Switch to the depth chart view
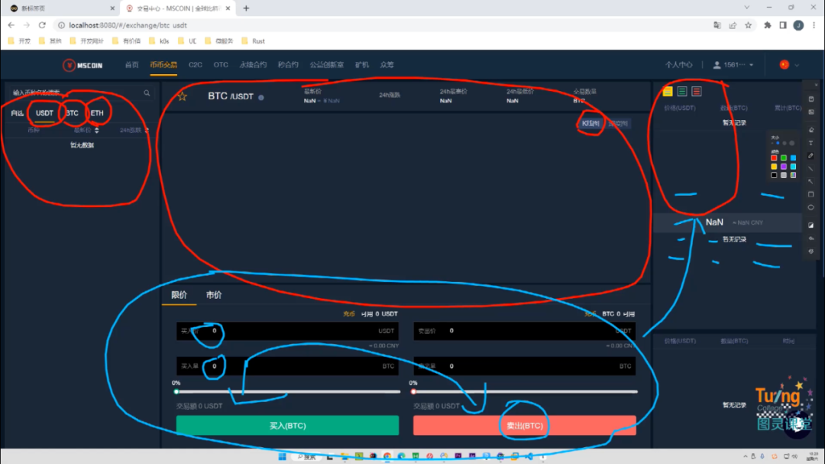The width and height of the screenshot is (825, 464). tap(618, 123)
